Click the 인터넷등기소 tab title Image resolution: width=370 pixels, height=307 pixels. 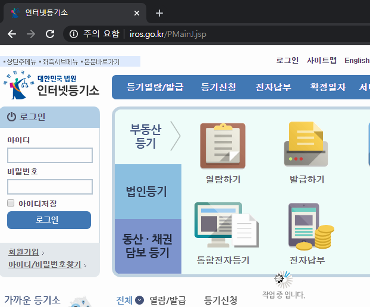coord(46,12)
